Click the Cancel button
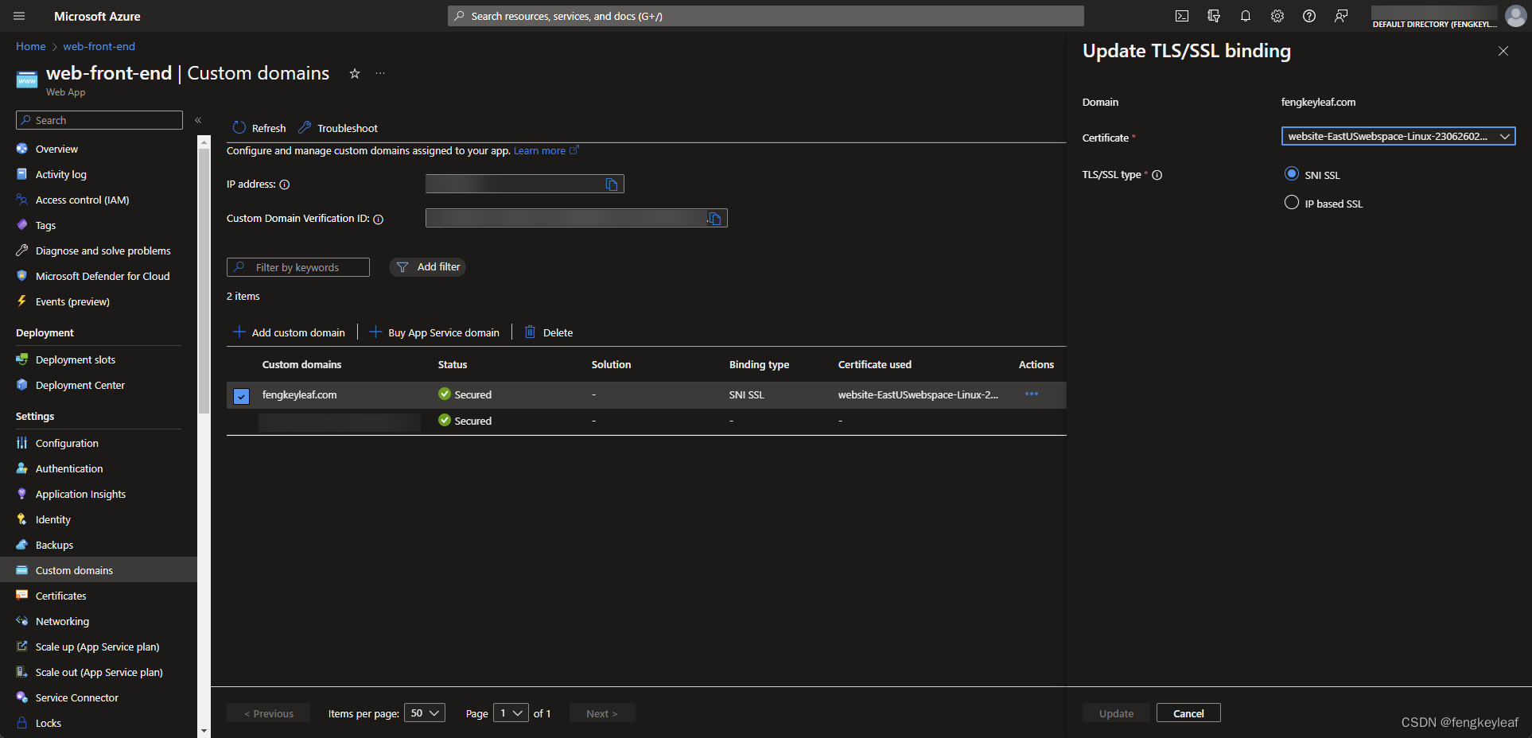Image resolution: width=1532 pixels, height=738 pixels. (x=1188, y=713)
